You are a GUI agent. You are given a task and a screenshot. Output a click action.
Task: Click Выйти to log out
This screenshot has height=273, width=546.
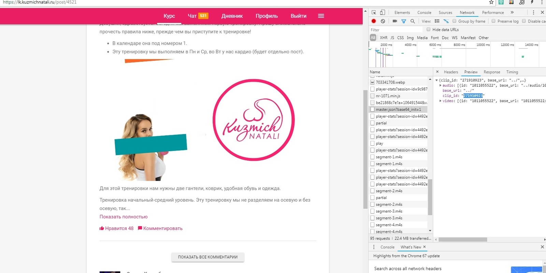pyautogui.click(x=299, y=16)
